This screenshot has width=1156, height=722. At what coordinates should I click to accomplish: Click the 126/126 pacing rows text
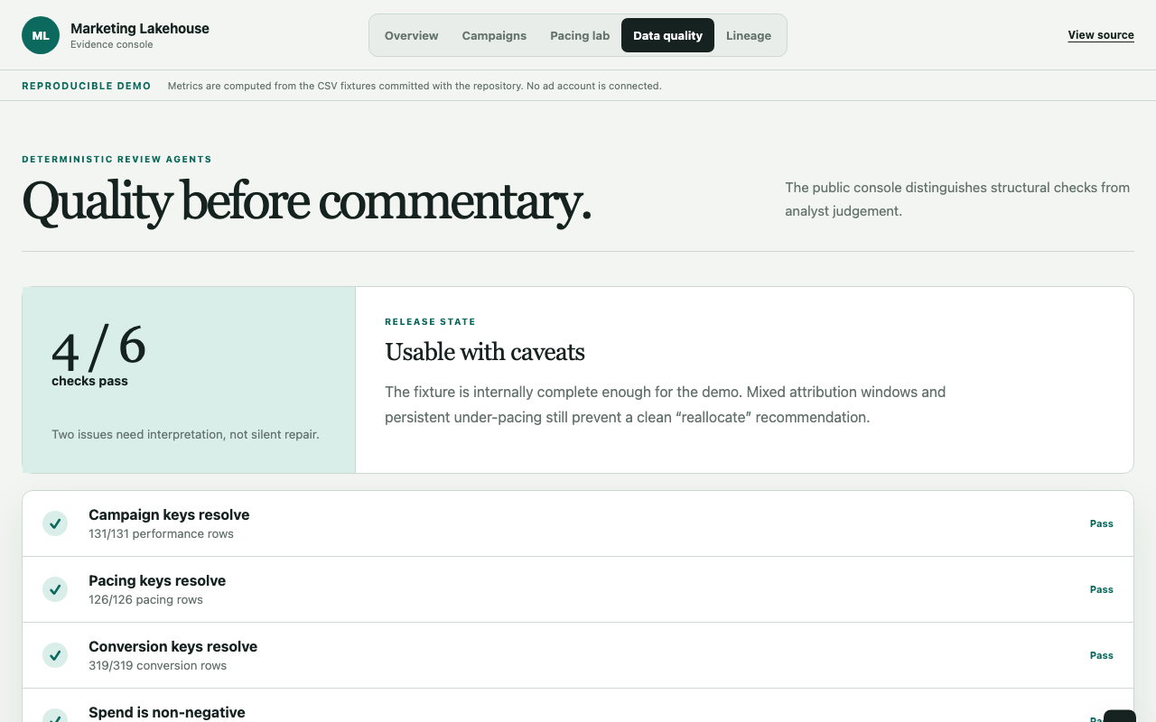pyautogui.click(x=145, y=600)
